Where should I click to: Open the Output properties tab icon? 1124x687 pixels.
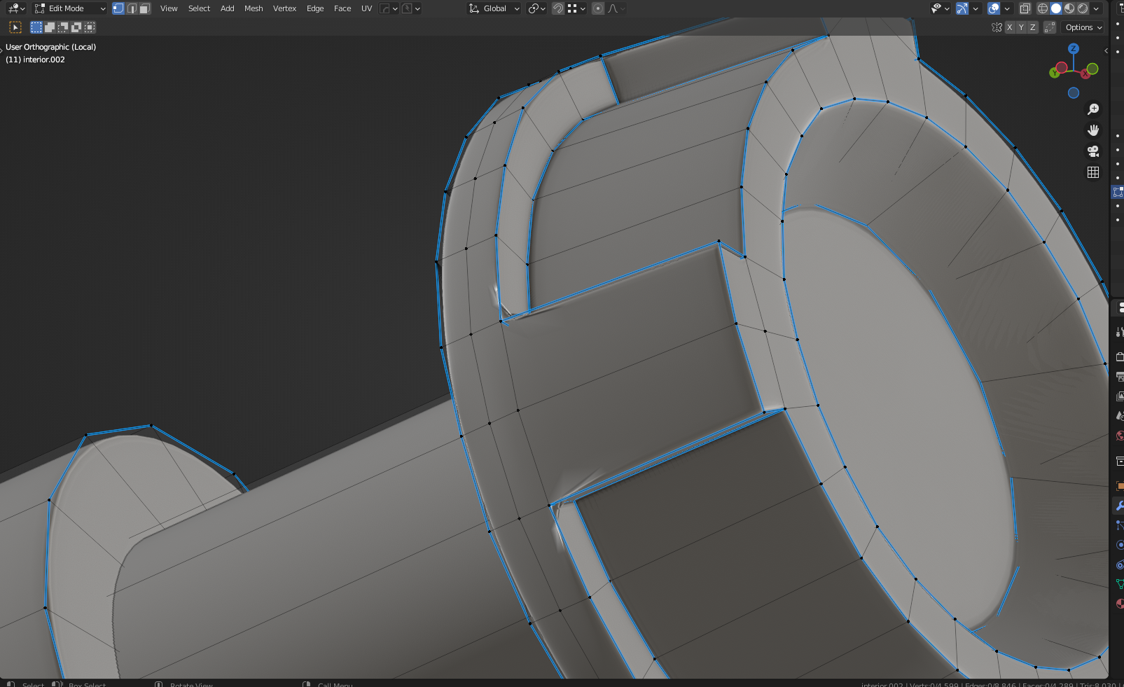[1118, 377]
